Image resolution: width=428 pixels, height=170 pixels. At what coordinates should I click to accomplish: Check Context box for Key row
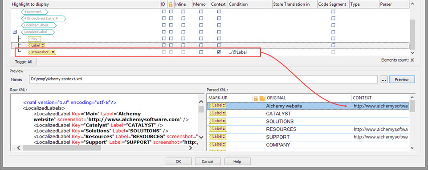(x=219, y=39)
